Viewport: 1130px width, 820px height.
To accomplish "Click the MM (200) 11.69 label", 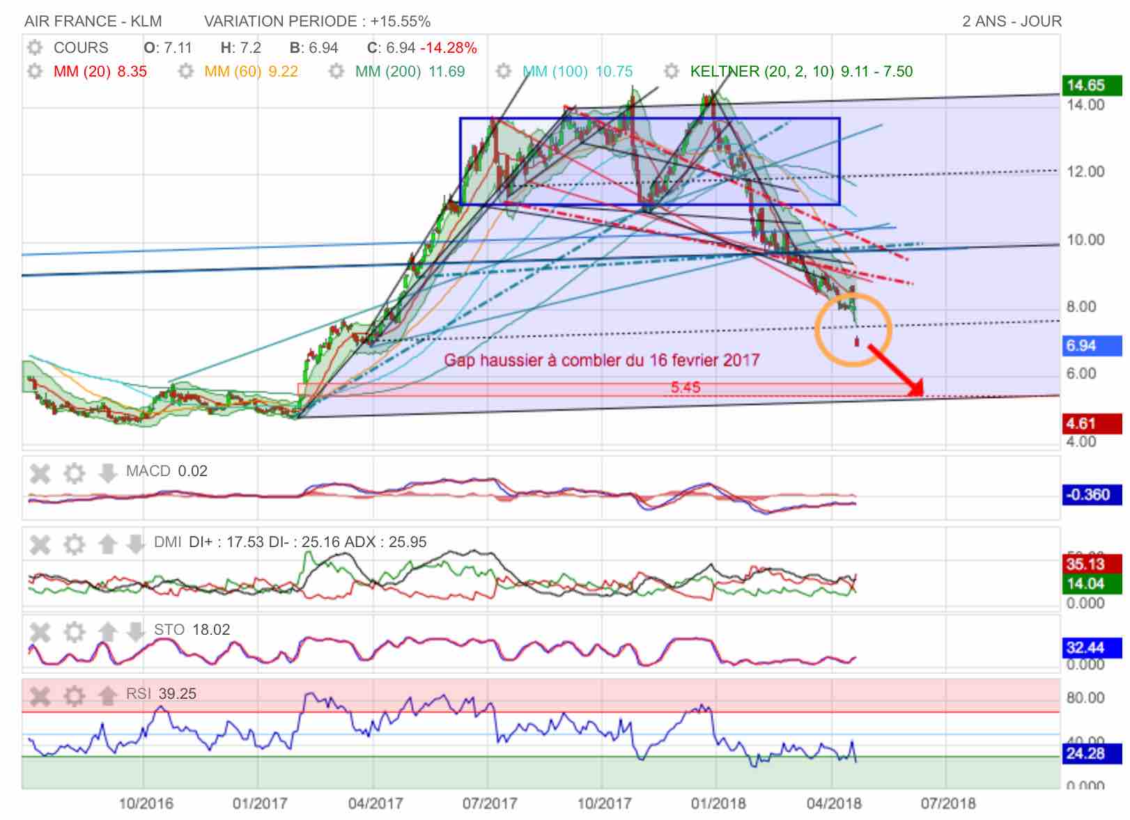I will [410, 71].
